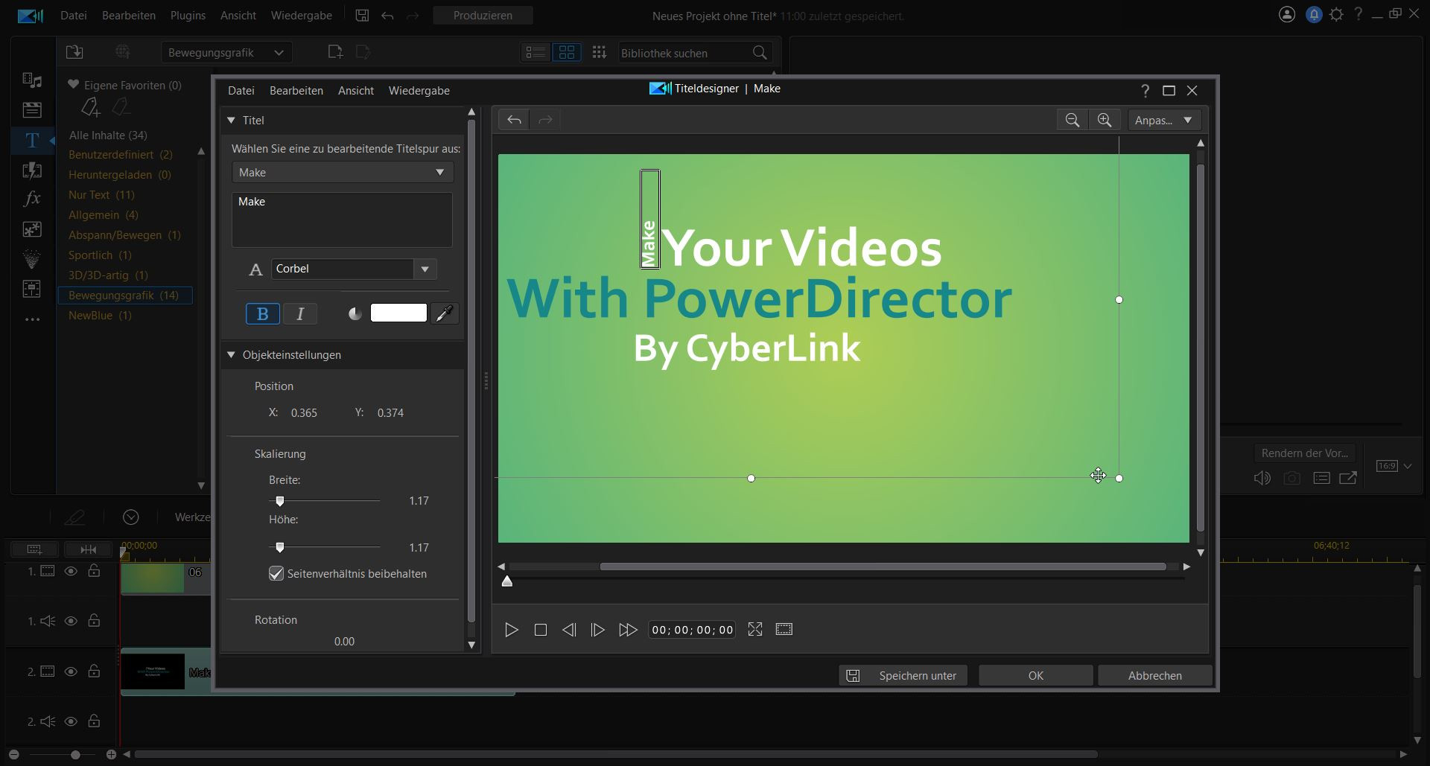1430x766 pixels.
Task: Uncheck Seitenverhältnis beibehalten checkbox
Action: click(x=276, y=574)
